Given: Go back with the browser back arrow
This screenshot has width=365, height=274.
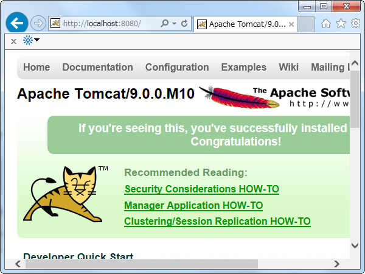Looking at the screenshot, I should tap(17, 23).
